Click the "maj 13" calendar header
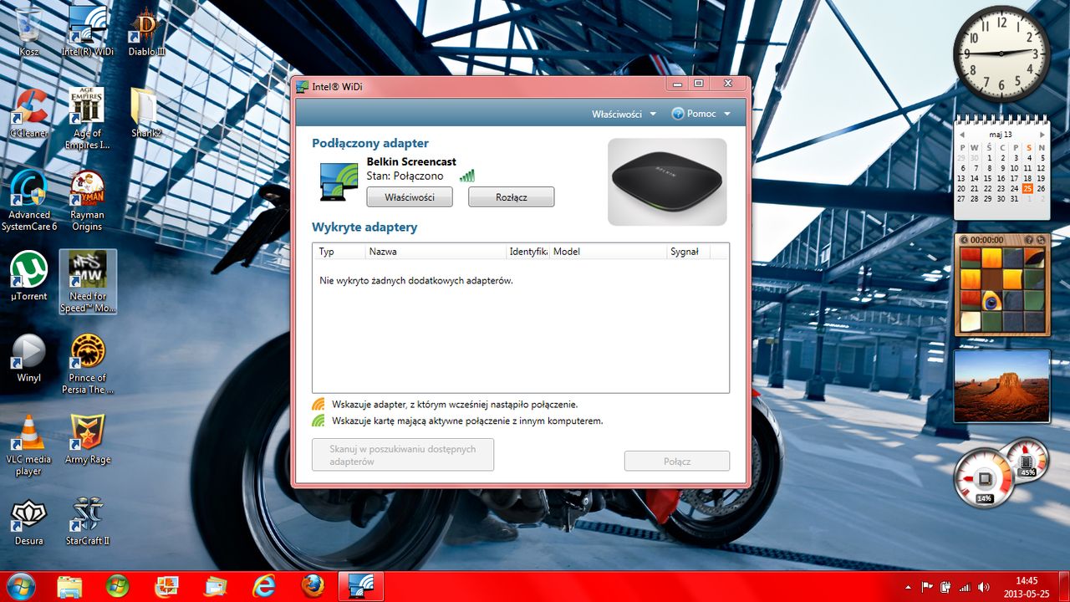Image resolution: width=1070 pixels, height=602 pixels. point(1001,135)
